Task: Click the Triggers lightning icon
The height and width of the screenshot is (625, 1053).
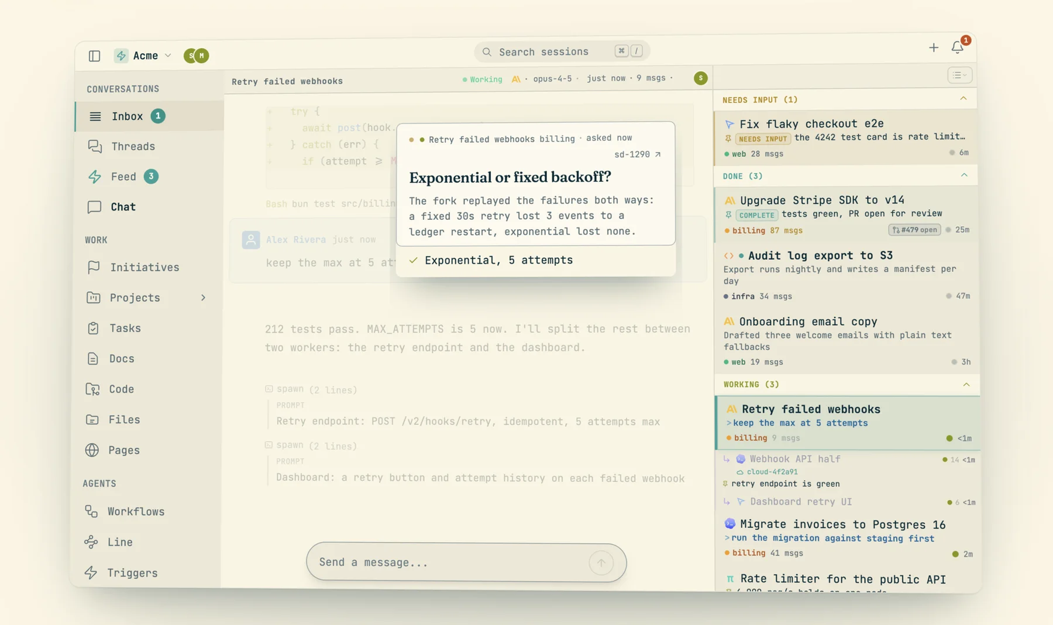Action: point(91,572)
